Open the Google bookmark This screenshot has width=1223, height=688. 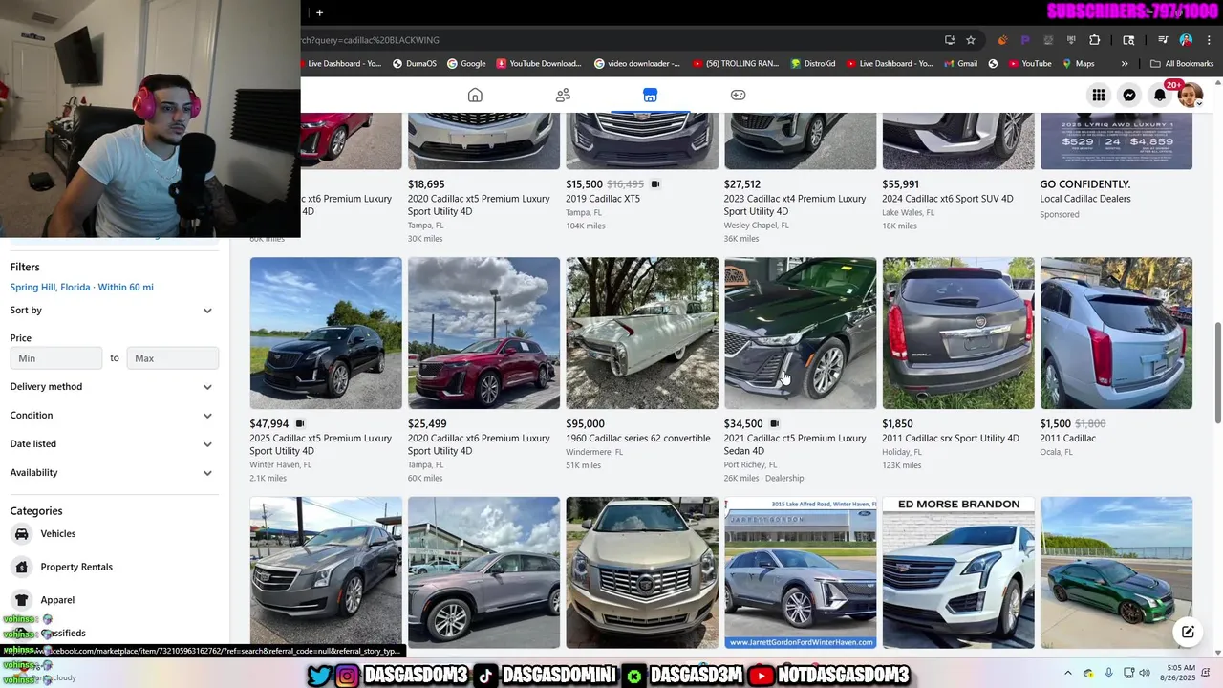pyautogui.click(x=465, y=64)
